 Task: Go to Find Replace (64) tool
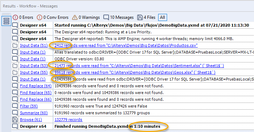[36, 86]
